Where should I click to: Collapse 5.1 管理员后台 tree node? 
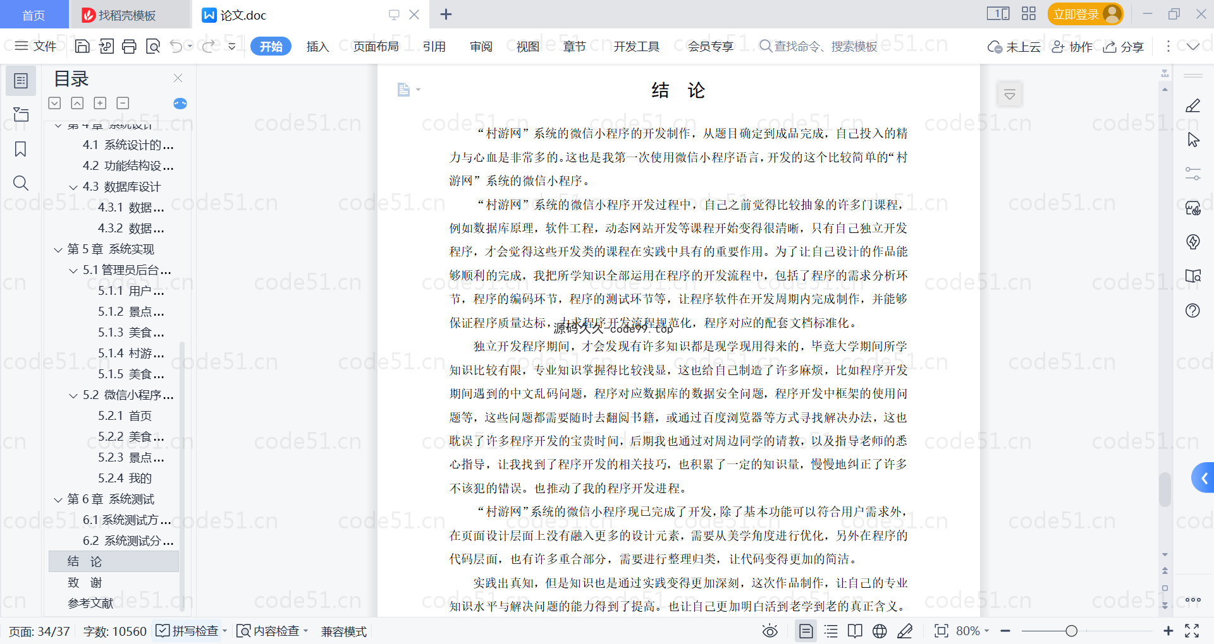point(73,270)
